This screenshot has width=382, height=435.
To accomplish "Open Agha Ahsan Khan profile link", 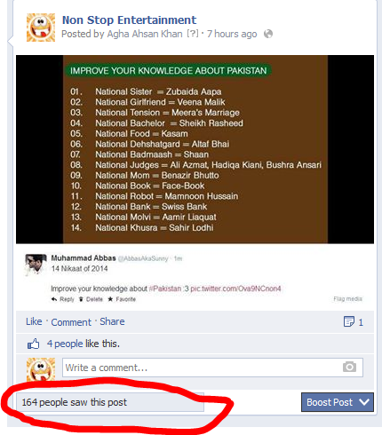I will (x=145, y=34).
